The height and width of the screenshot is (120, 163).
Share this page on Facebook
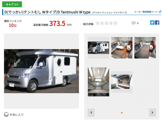click(x=157, y=22)
